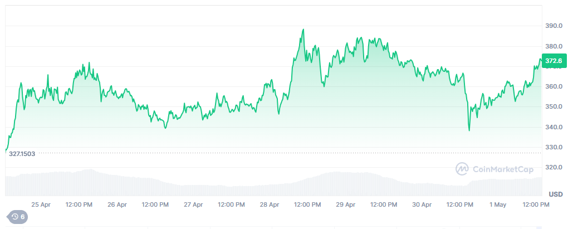
Task: Select the 30 Apr date label
Action: 422,204
